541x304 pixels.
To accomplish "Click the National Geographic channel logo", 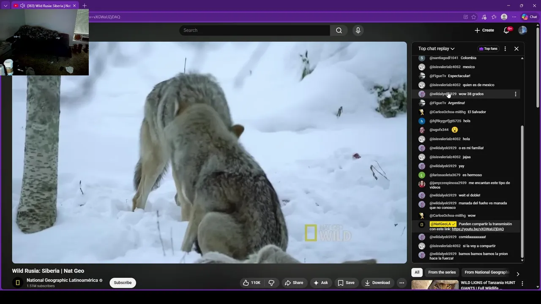I will pyautogui.click(x=17, y=283).
